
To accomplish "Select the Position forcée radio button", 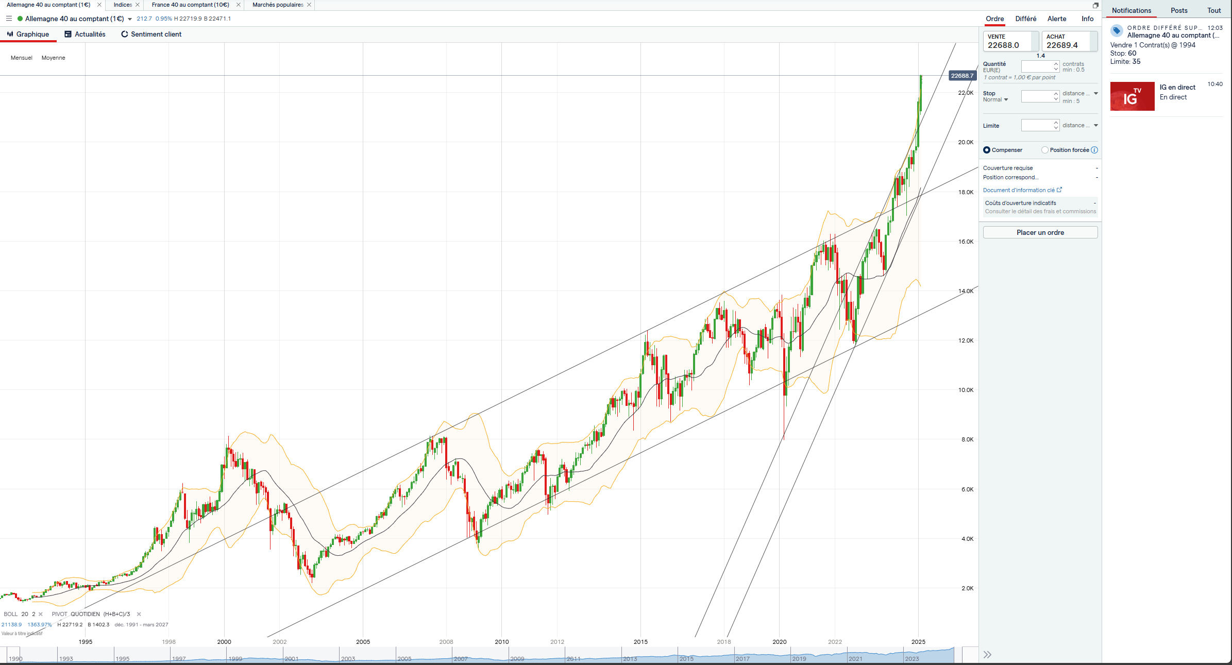I will [1045, 150].
